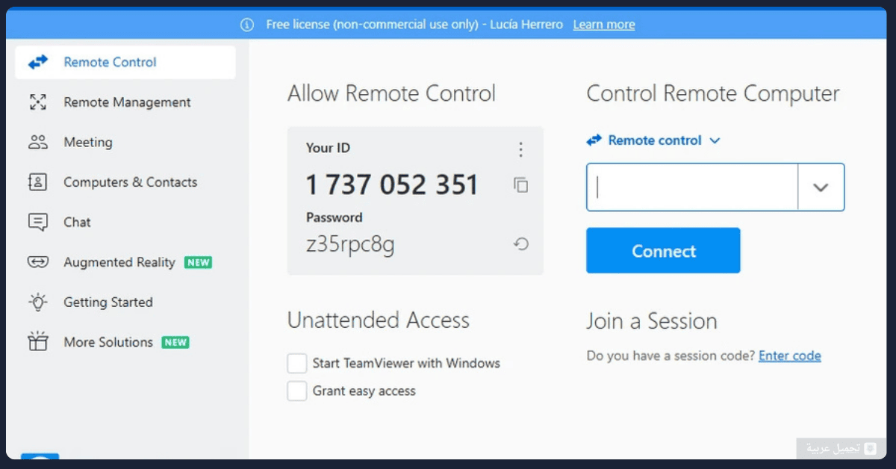Switch to the Remote Management tab
This screenshot has width=896, height=469.
point(125,102)
